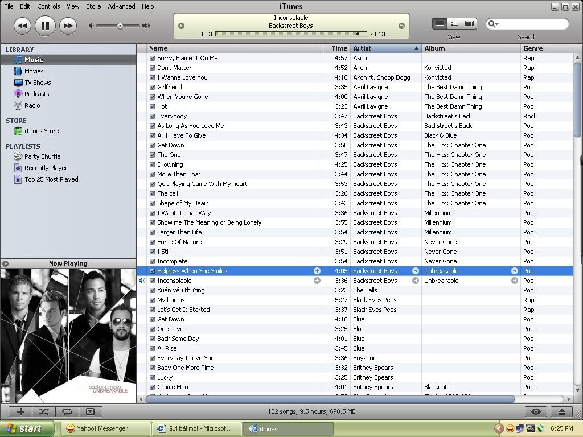Switch to list view
The image size is (583, 437).
coord(440,24)
